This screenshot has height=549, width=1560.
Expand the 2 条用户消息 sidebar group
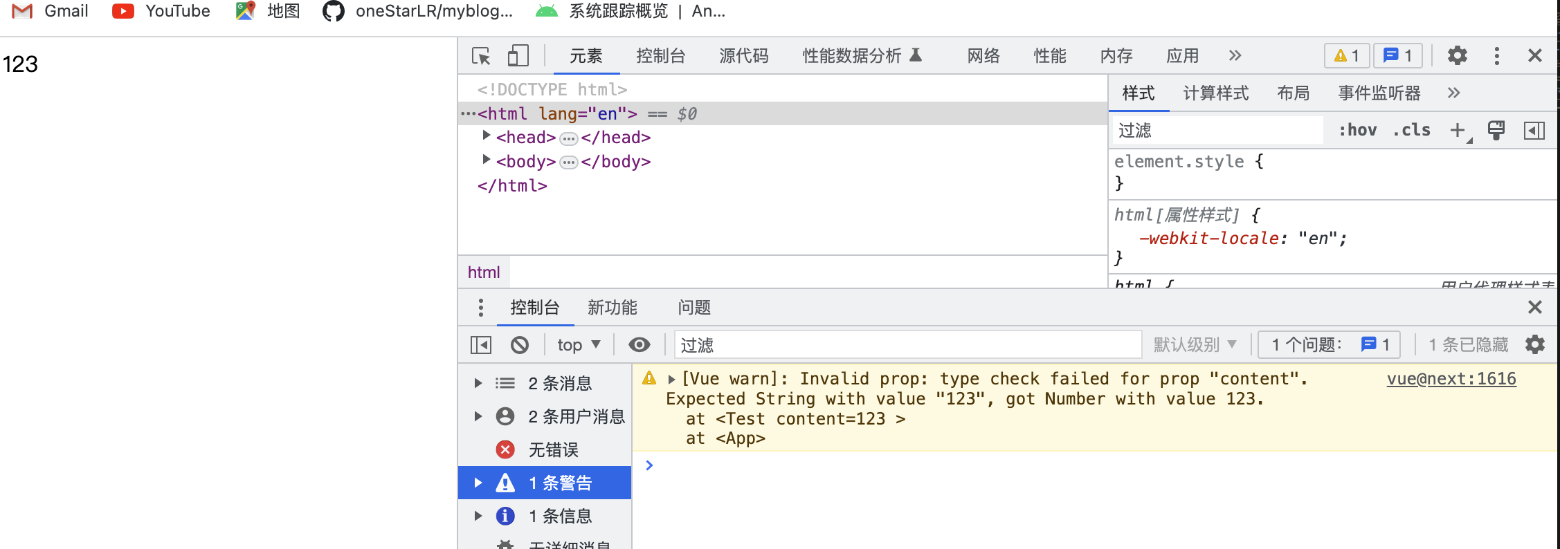[478, 416]
